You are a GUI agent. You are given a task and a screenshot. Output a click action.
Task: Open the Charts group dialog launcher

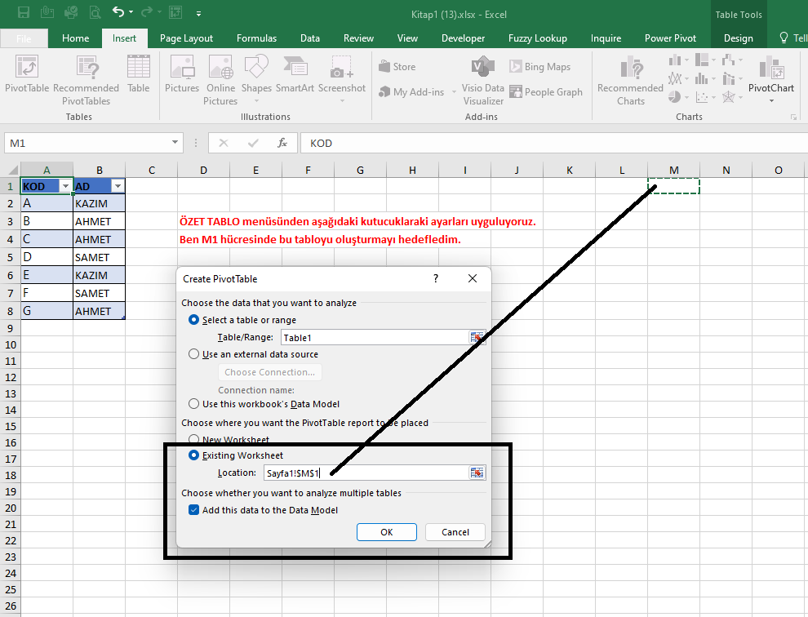click(793, 118)
